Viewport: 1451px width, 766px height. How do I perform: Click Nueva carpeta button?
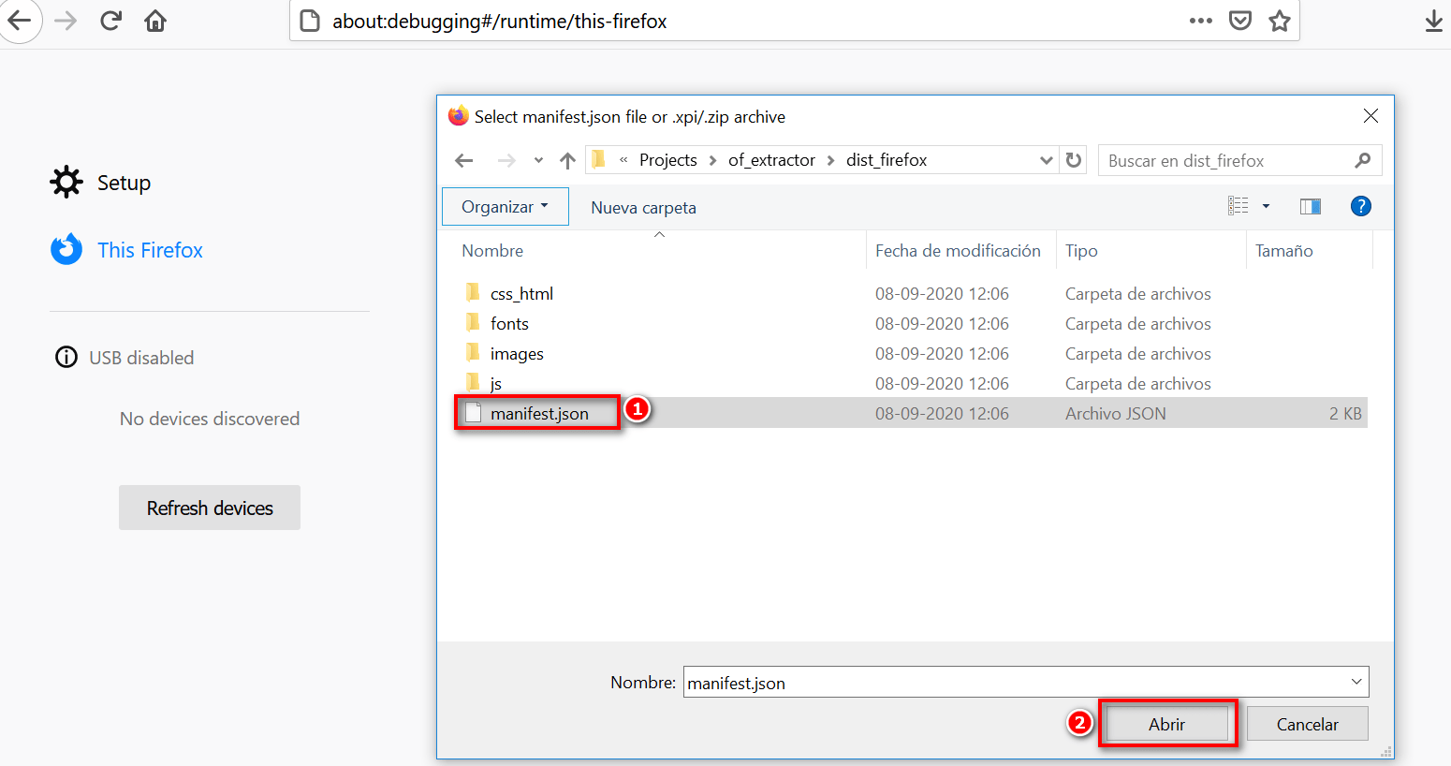pos(643,207)
